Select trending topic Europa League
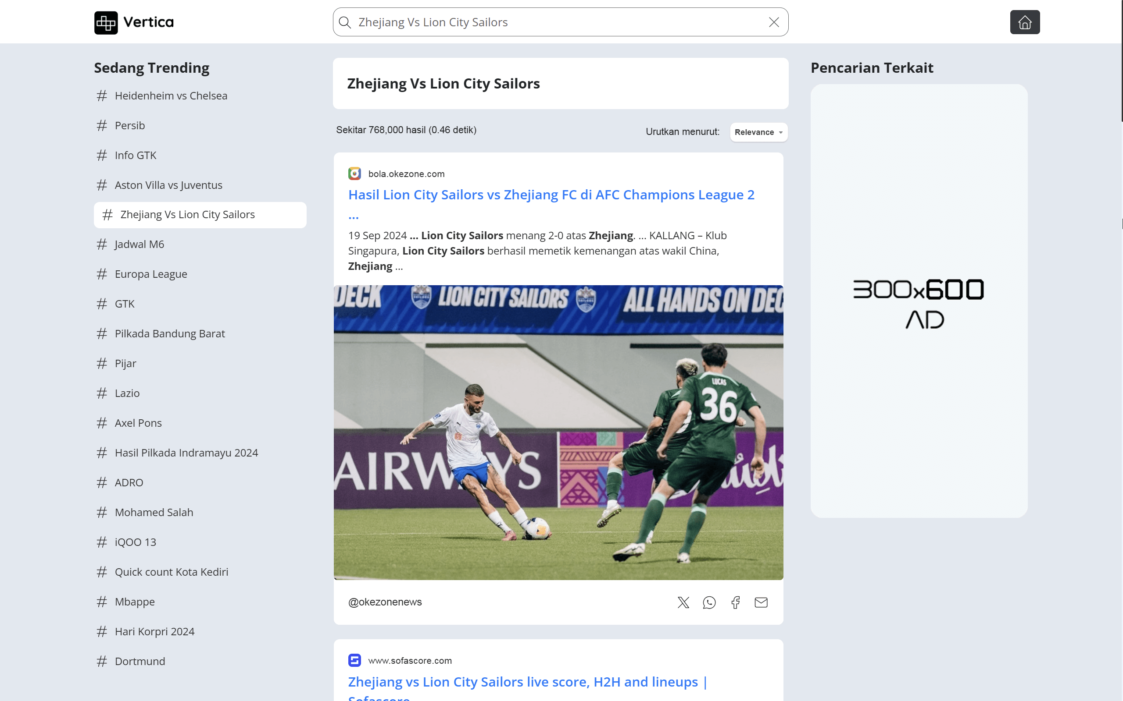The width and height of the screenshot is (1123, 701). pos(151,274)
